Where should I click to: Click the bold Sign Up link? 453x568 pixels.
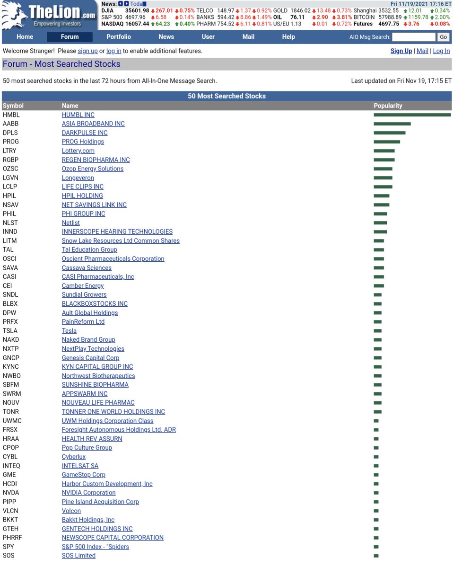click(x=401, y=51)
